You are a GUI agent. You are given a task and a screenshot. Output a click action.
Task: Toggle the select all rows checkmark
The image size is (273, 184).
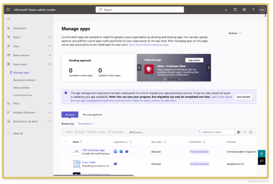tap(65, 141)
